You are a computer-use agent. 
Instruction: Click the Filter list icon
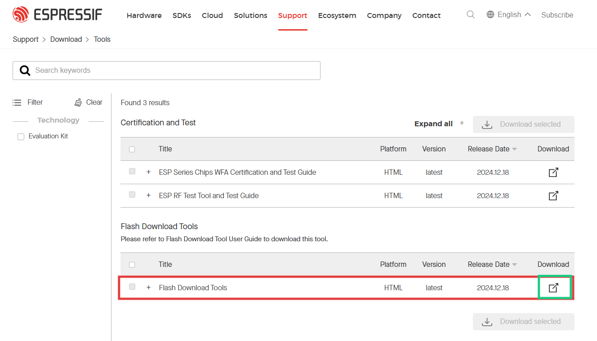(x=17, y=102)
